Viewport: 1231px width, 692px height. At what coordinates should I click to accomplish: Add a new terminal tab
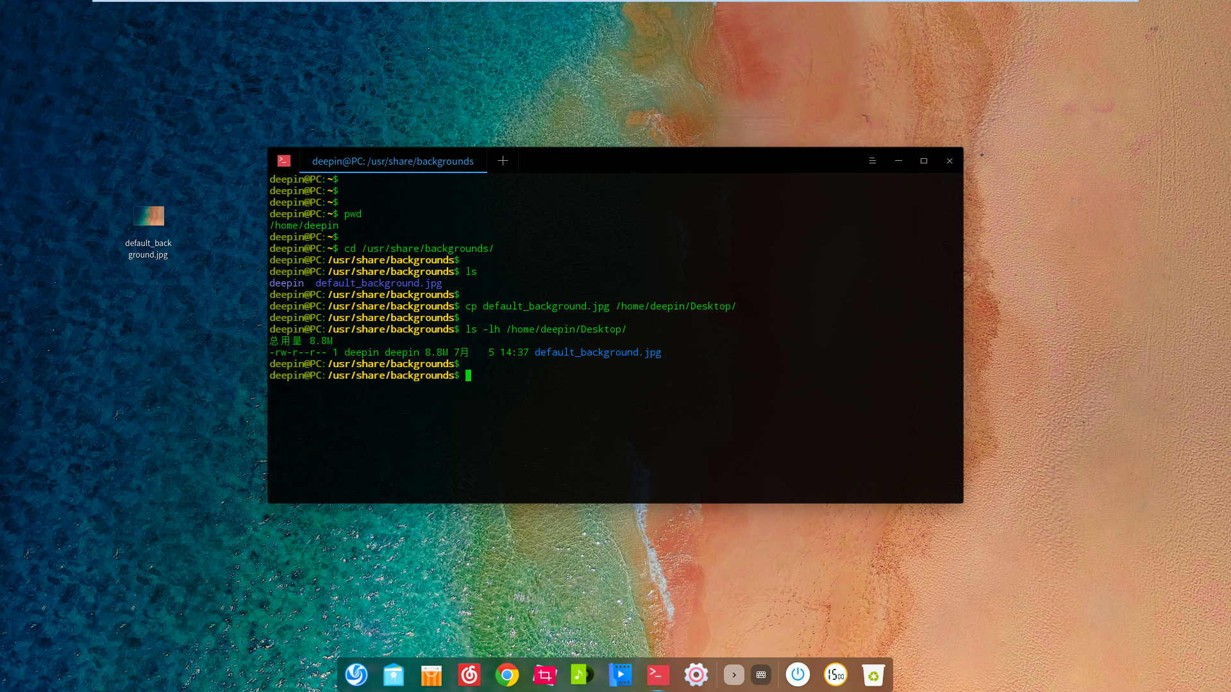503,161
